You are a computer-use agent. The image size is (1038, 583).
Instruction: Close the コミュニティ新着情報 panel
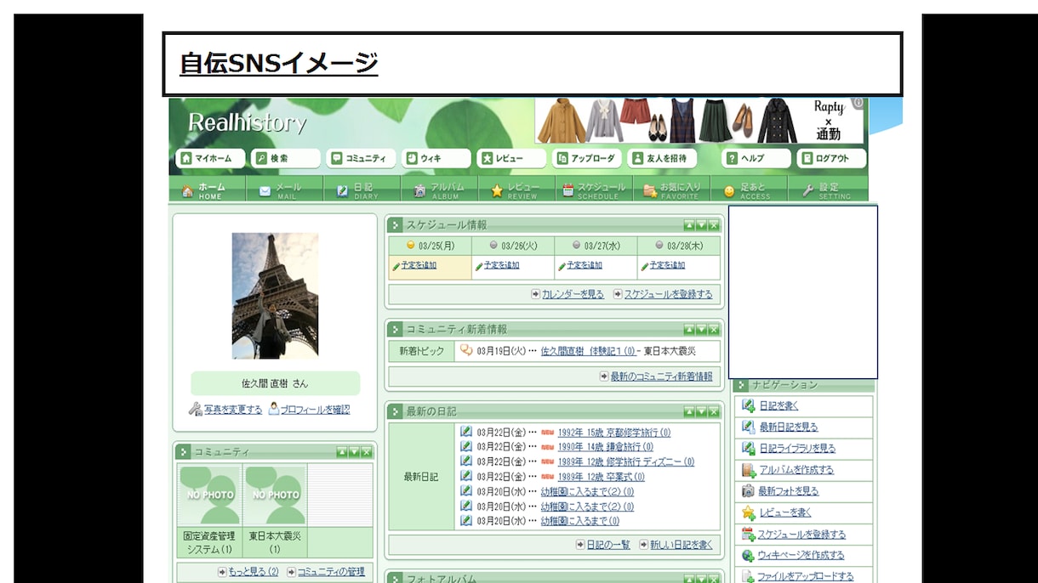pos(713,330)
